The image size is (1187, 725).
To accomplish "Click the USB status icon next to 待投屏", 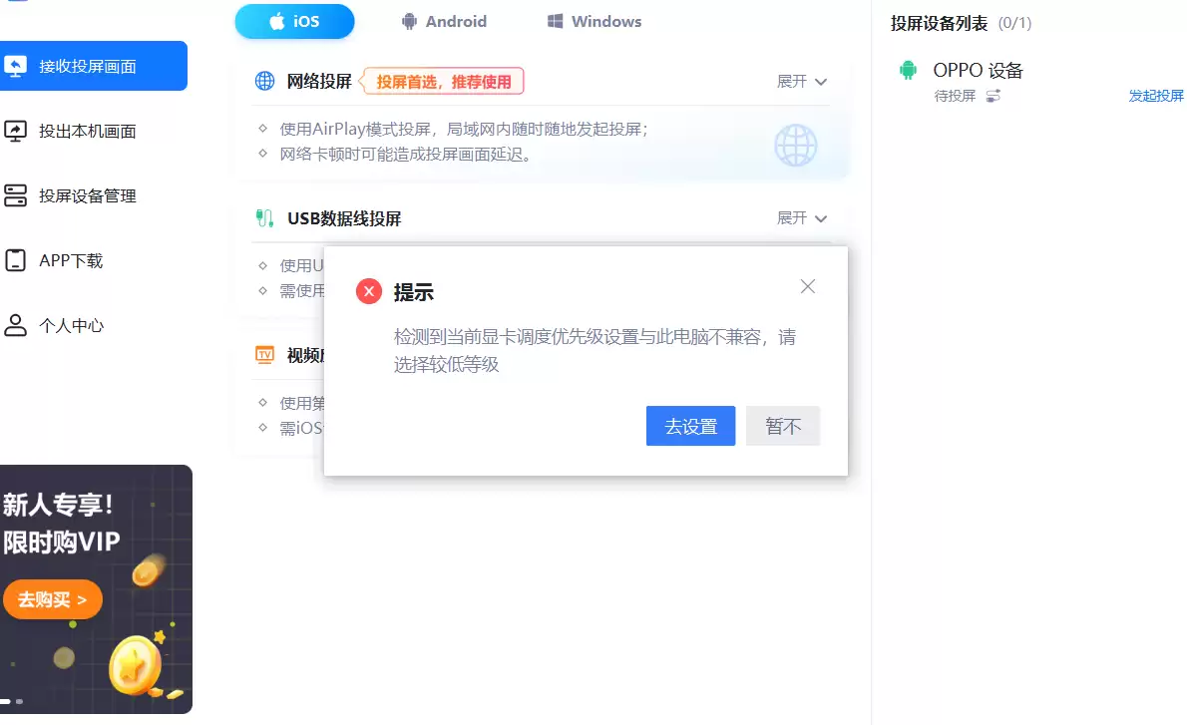I will pyautogui.click(x=994, y=95).
